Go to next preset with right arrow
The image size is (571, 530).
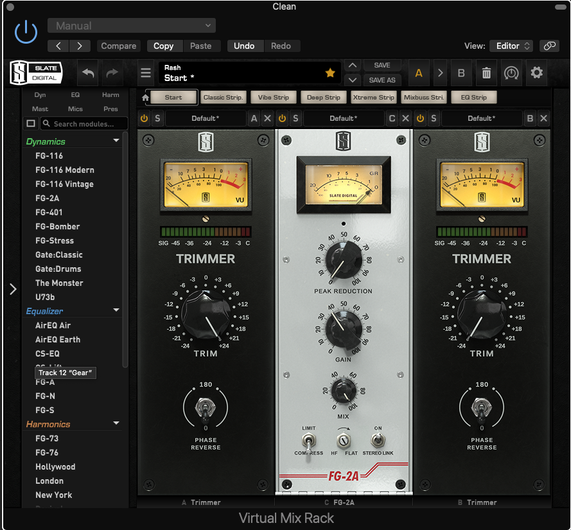pos(80,46)
